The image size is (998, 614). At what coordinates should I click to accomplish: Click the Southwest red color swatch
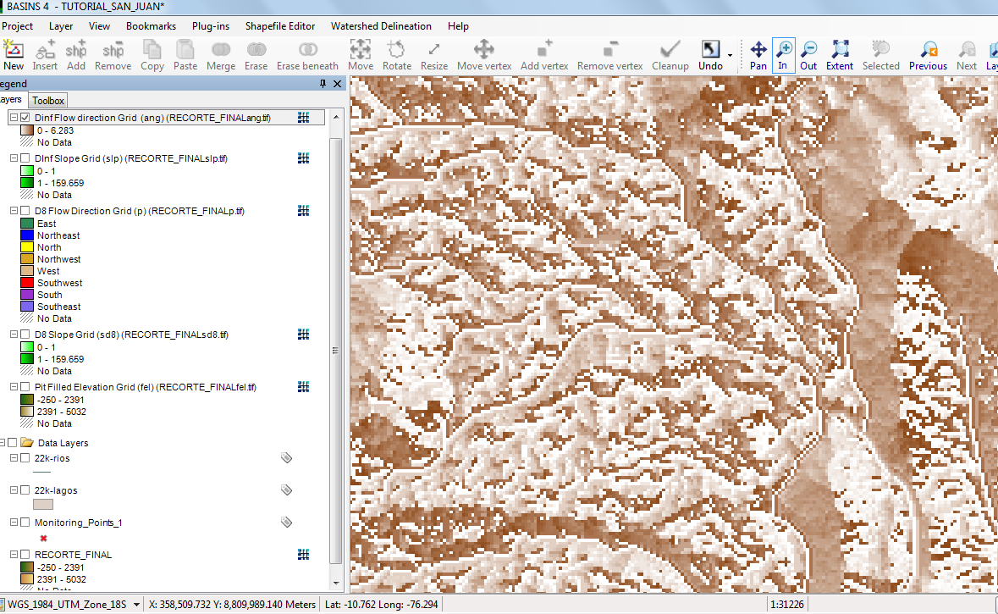(27, 283)
